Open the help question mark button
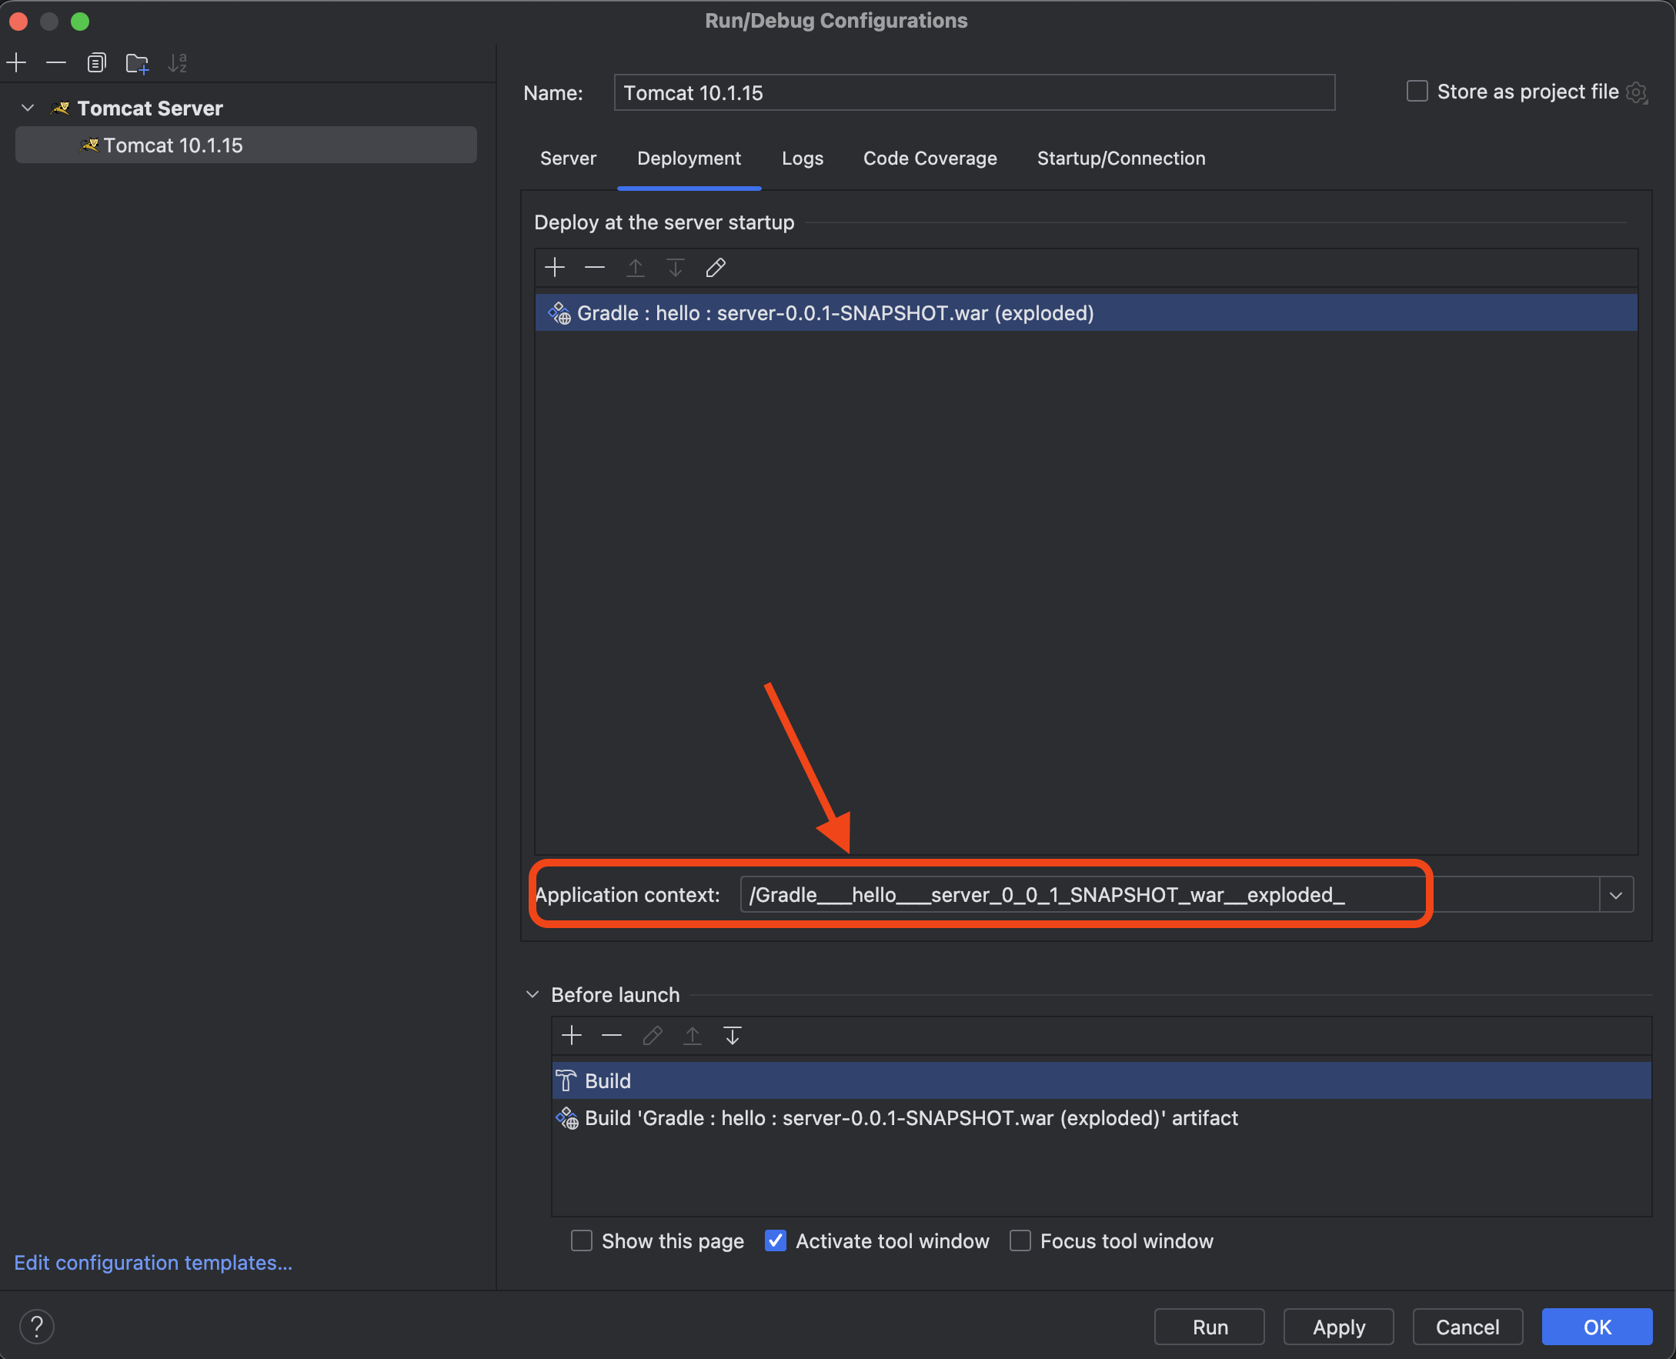1676x1359 pixels. click(36, 1326)
